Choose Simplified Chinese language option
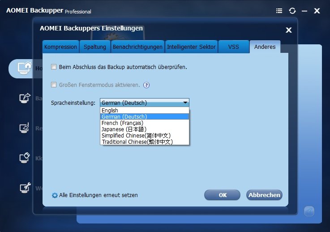330x232 pixels. (145, 136)
